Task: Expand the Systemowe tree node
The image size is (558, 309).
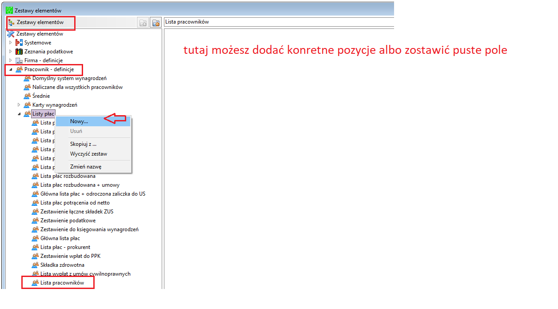Action: tap(11, 43)
